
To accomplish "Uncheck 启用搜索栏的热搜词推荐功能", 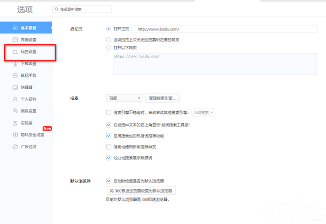I will 108,136.
